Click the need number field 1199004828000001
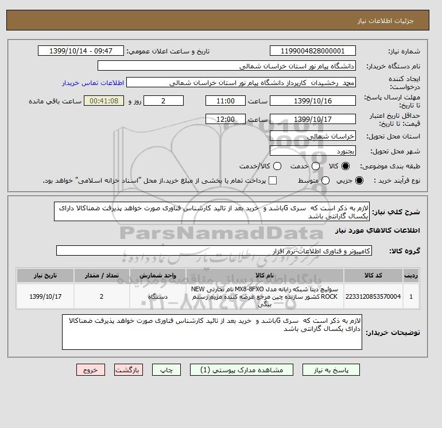 313,51
